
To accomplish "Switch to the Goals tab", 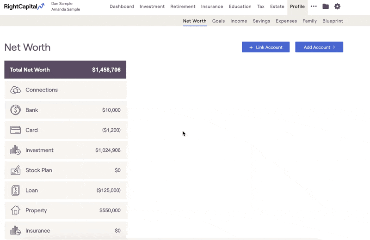I will coord(218,21).
